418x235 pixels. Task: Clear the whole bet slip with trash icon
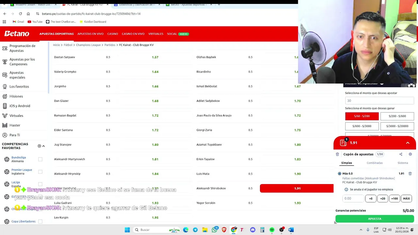tap(337, 154)
